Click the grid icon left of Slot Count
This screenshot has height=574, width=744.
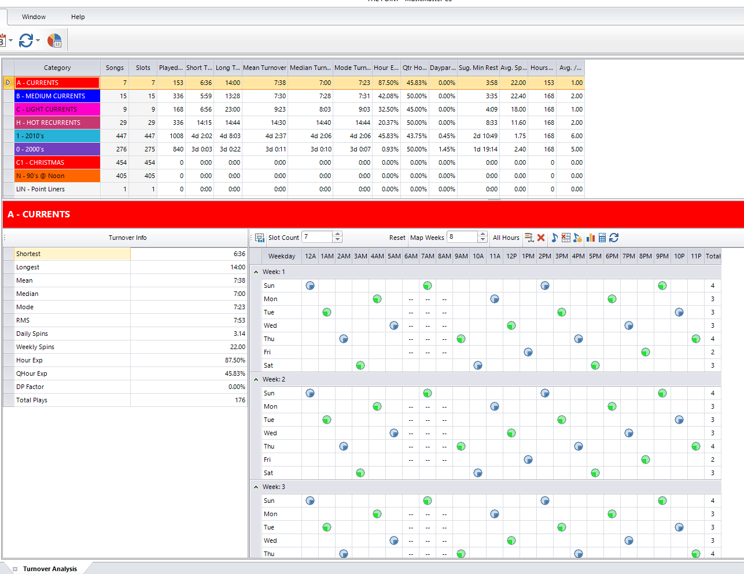[260, 238]
